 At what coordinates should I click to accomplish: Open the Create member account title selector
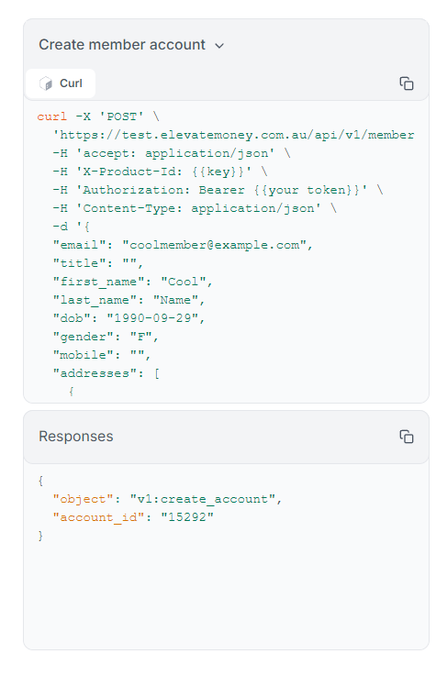[x=131, y=45]
